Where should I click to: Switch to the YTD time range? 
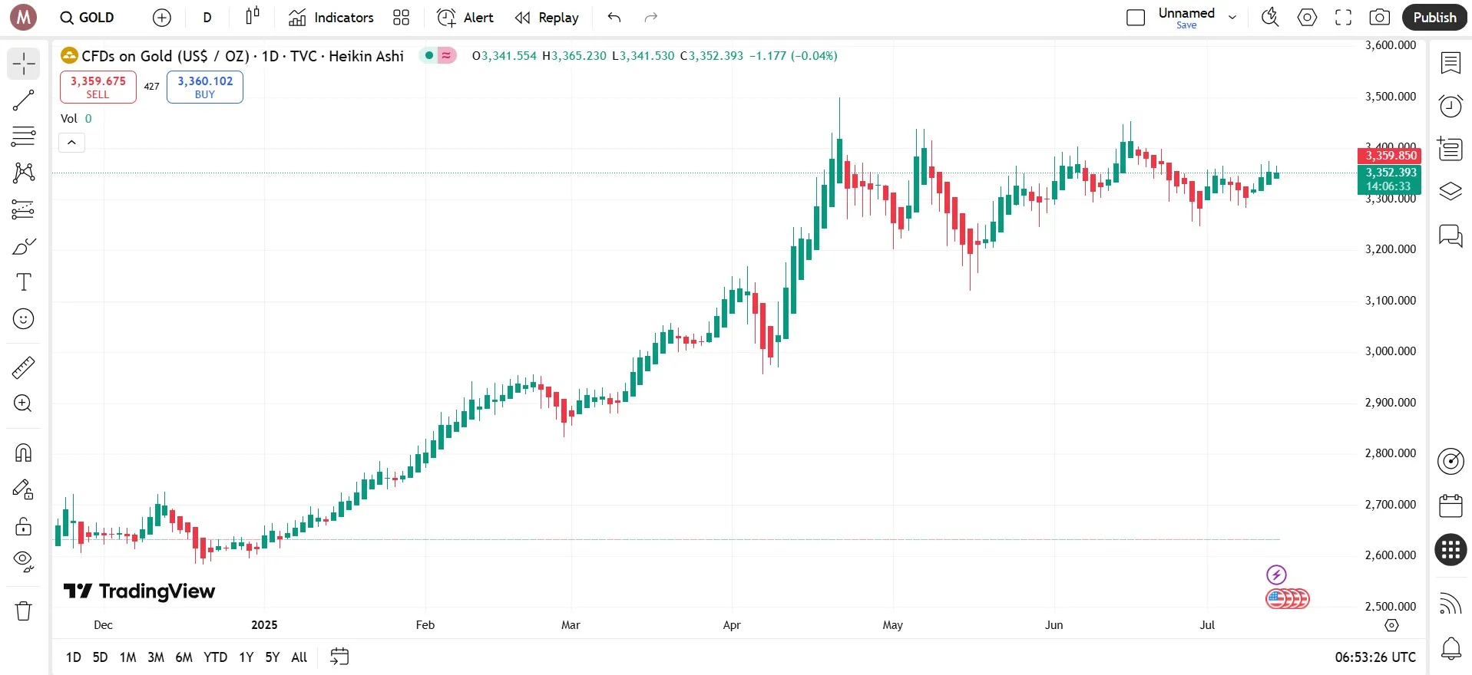click(215, 657)
